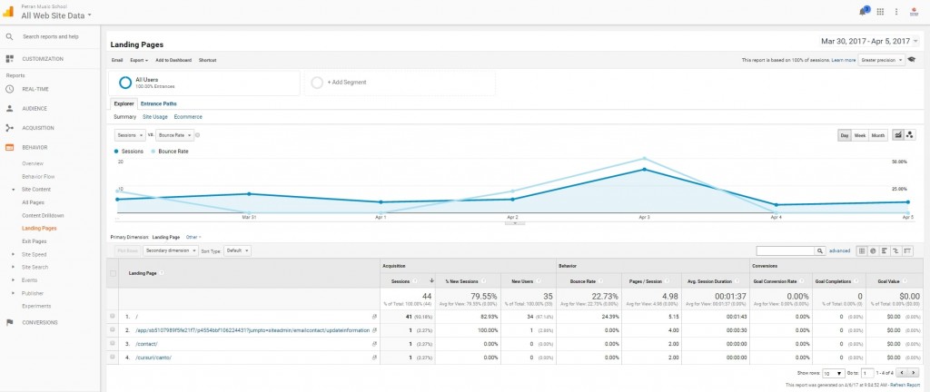This screenshot has width=930, height=392.
Task: Click the Customization dashboard icon
Action: (9, 59)
